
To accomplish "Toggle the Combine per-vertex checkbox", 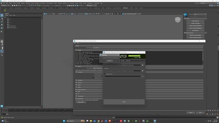I will 93,78.
